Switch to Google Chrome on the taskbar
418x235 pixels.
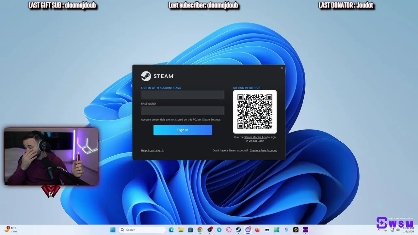tap(200, 230)
